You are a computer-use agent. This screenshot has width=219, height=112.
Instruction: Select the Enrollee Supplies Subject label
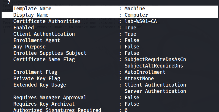pos(50,53)
